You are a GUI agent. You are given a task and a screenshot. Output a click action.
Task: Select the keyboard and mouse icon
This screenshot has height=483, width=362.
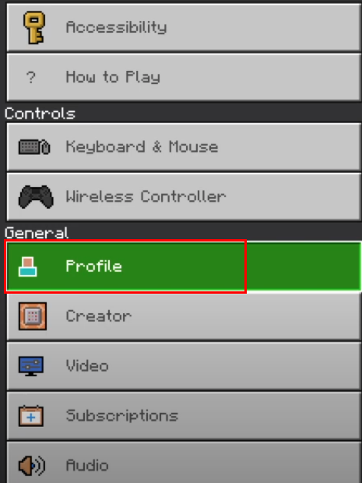(34, 147)
